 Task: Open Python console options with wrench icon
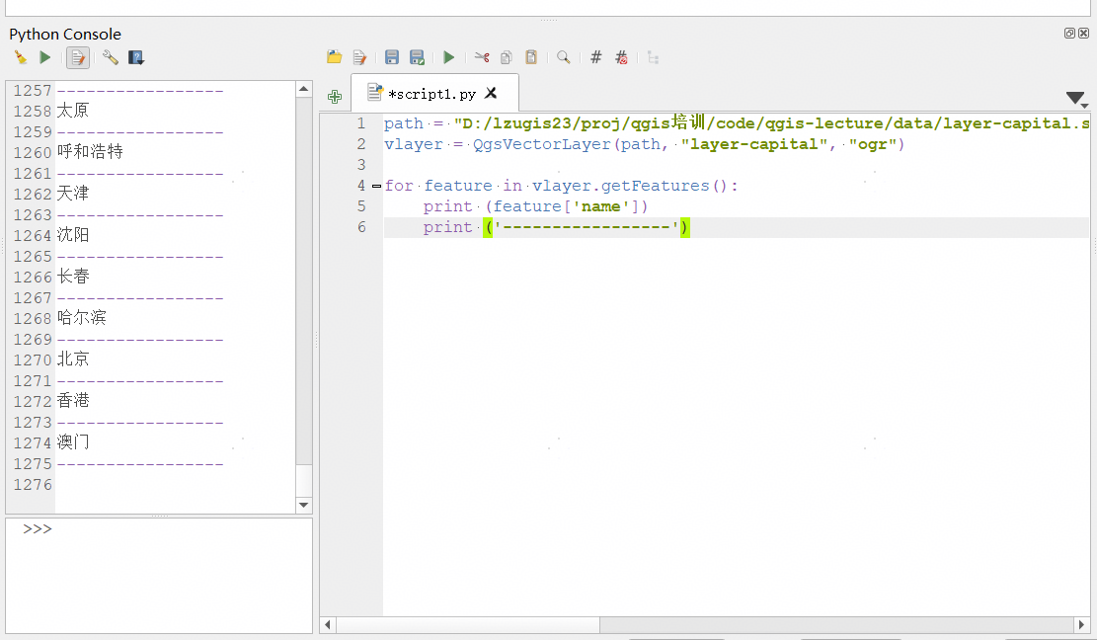click(110, 57)
